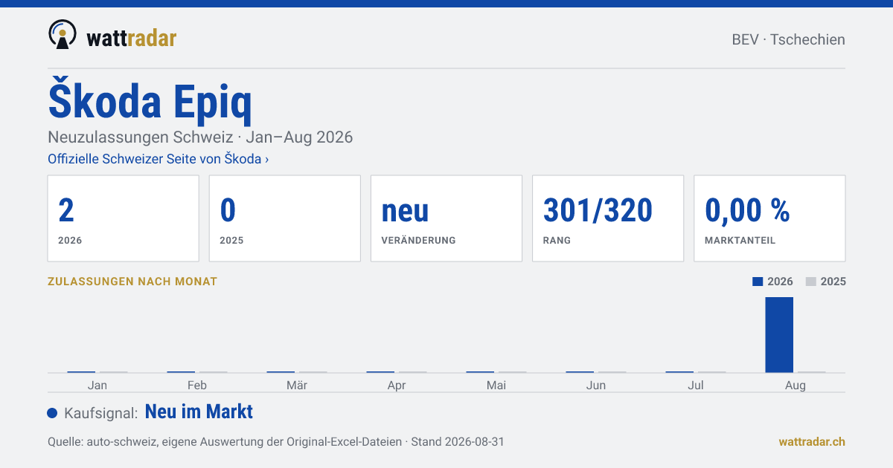
Task: Click the 2025 legend color swatch
Action: tap(811, 282)
